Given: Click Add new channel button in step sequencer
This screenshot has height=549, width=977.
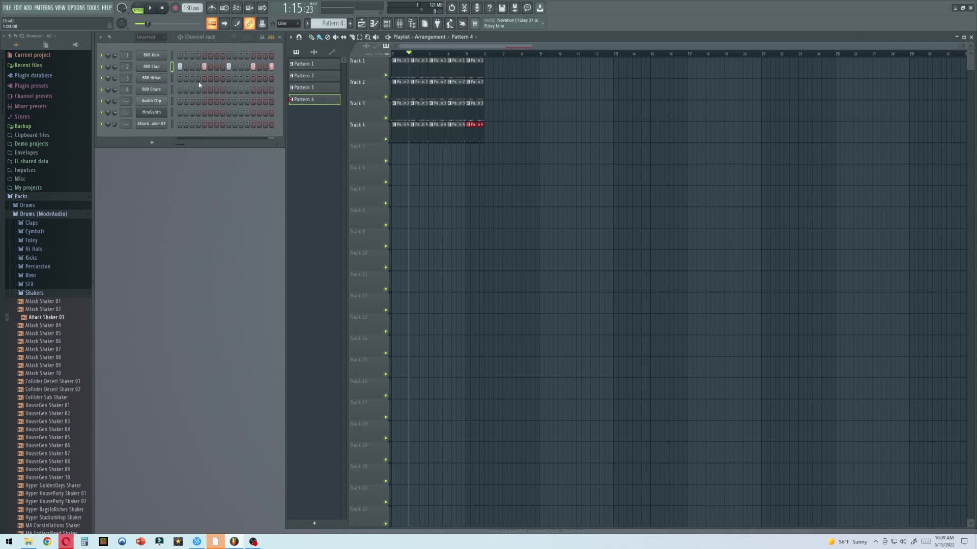Looking at the screenshot, I should coord(152,142).
